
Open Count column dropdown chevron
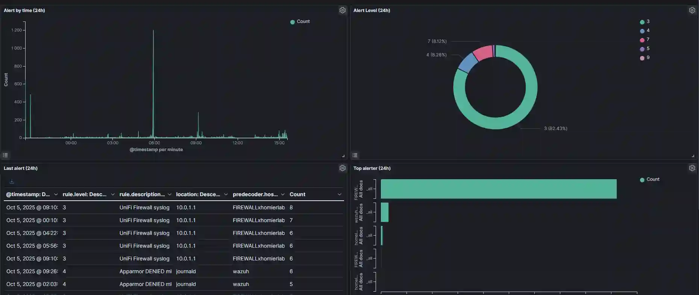(x=339, y=194)
